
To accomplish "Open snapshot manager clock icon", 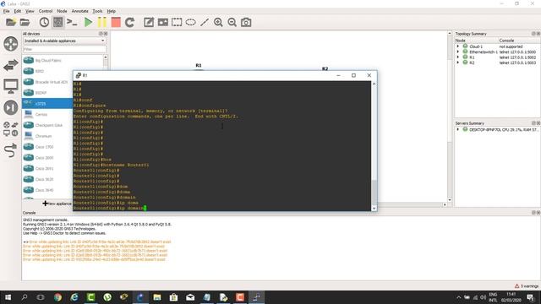I will click(44, 23).
